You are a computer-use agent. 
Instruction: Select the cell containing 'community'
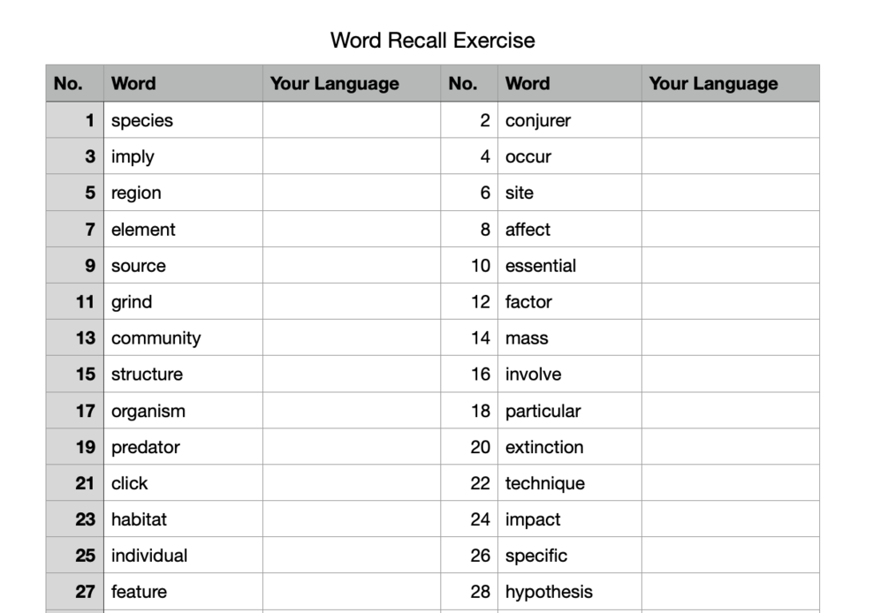point(183,338)
